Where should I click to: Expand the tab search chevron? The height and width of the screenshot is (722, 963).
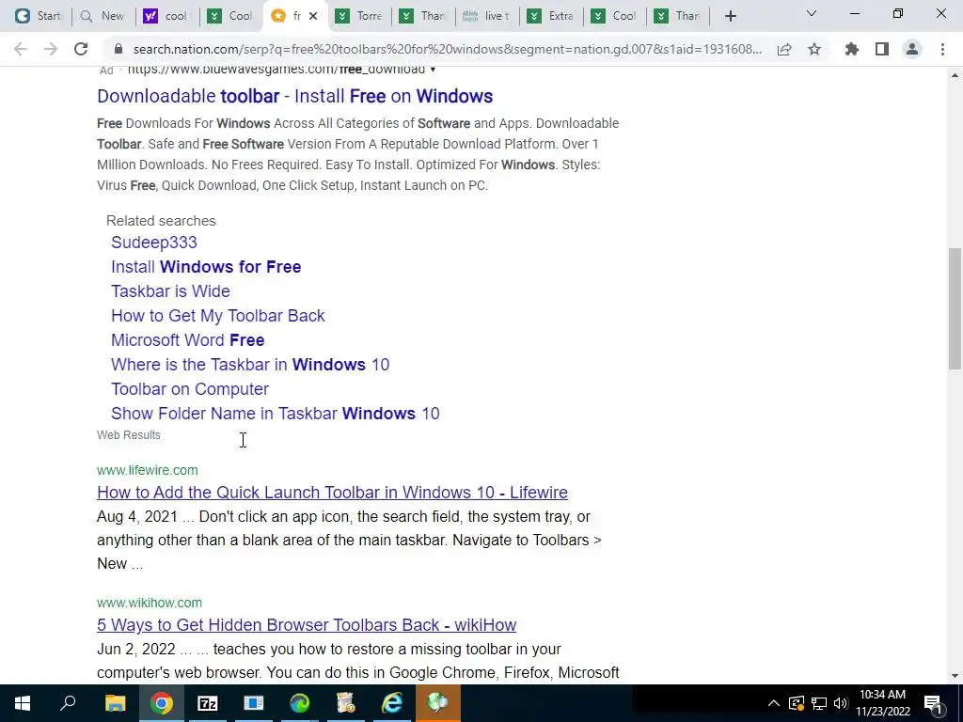tap(812, 13)
